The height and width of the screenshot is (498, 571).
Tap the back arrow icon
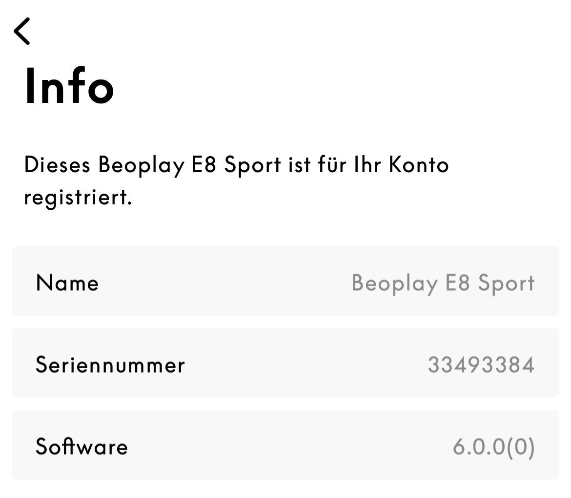(x=22, y=31)
